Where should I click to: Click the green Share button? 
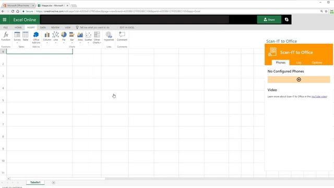tap(269, 20)
